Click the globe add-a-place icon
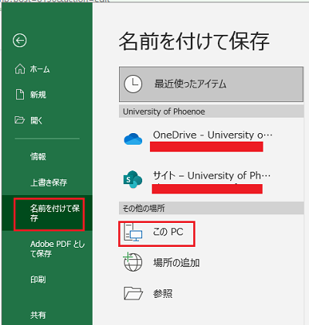 click(x=133, y=262)
